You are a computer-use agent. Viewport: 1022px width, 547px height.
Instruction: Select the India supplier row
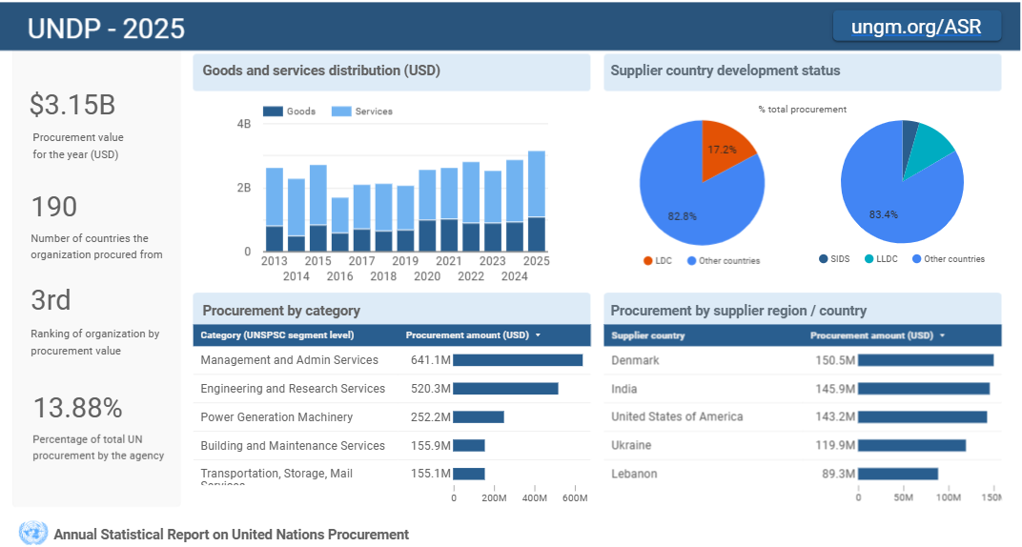(803, 389)
